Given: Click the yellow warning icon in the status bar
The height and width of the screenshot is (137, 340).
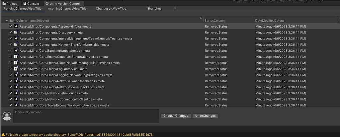Looking at the screenshot, I should 3,135.
